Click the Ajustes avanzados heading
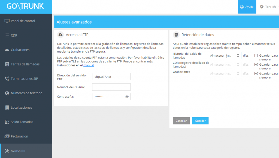 74,22
